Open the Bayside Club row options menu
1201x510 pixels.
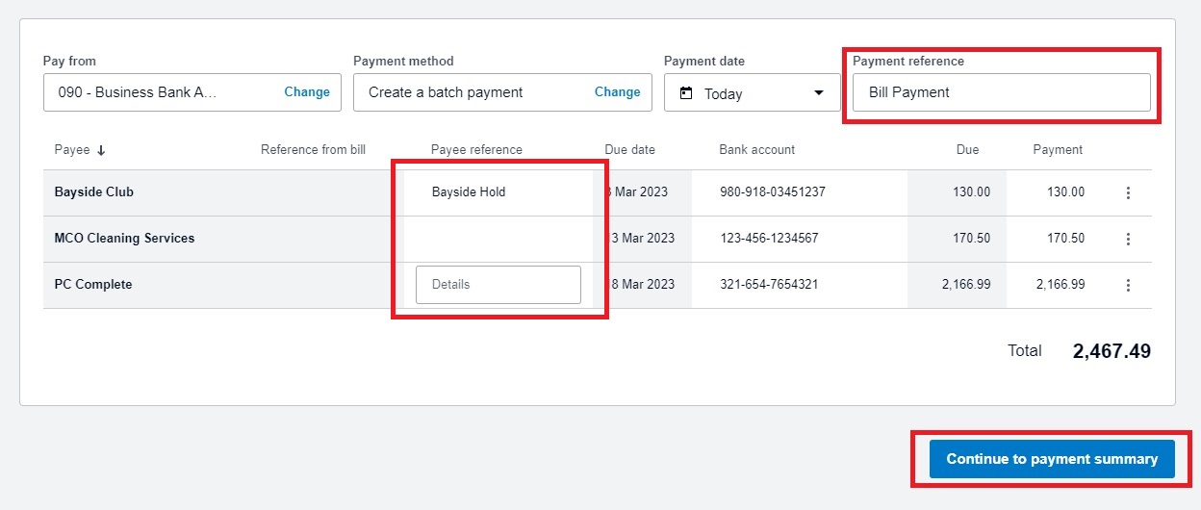point(1128,192)
